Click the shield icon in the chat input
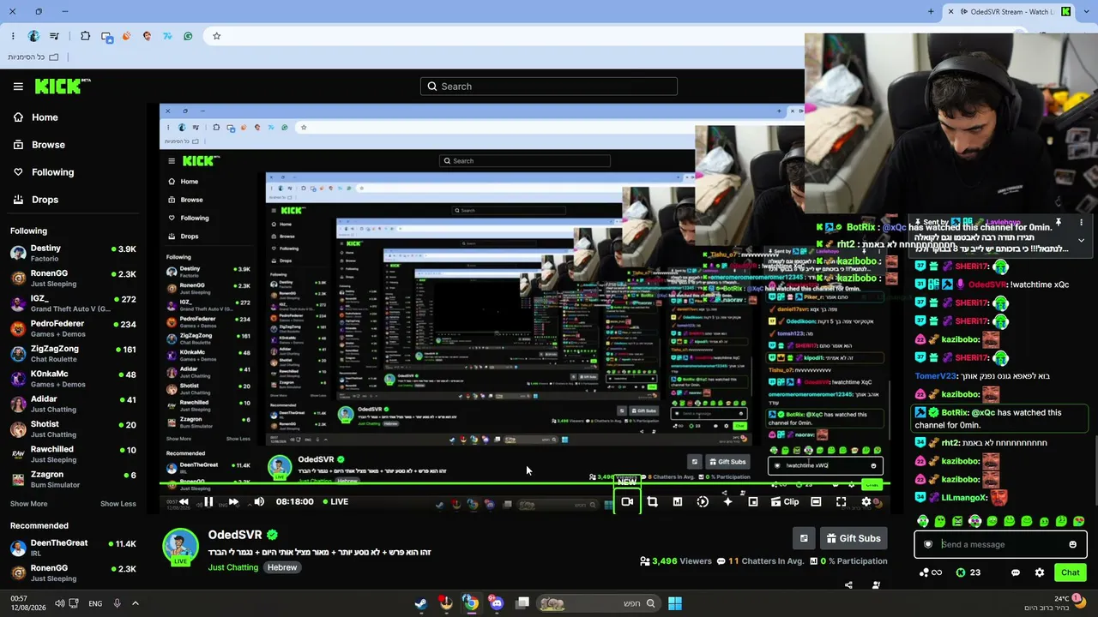 [x=927, y=544]
